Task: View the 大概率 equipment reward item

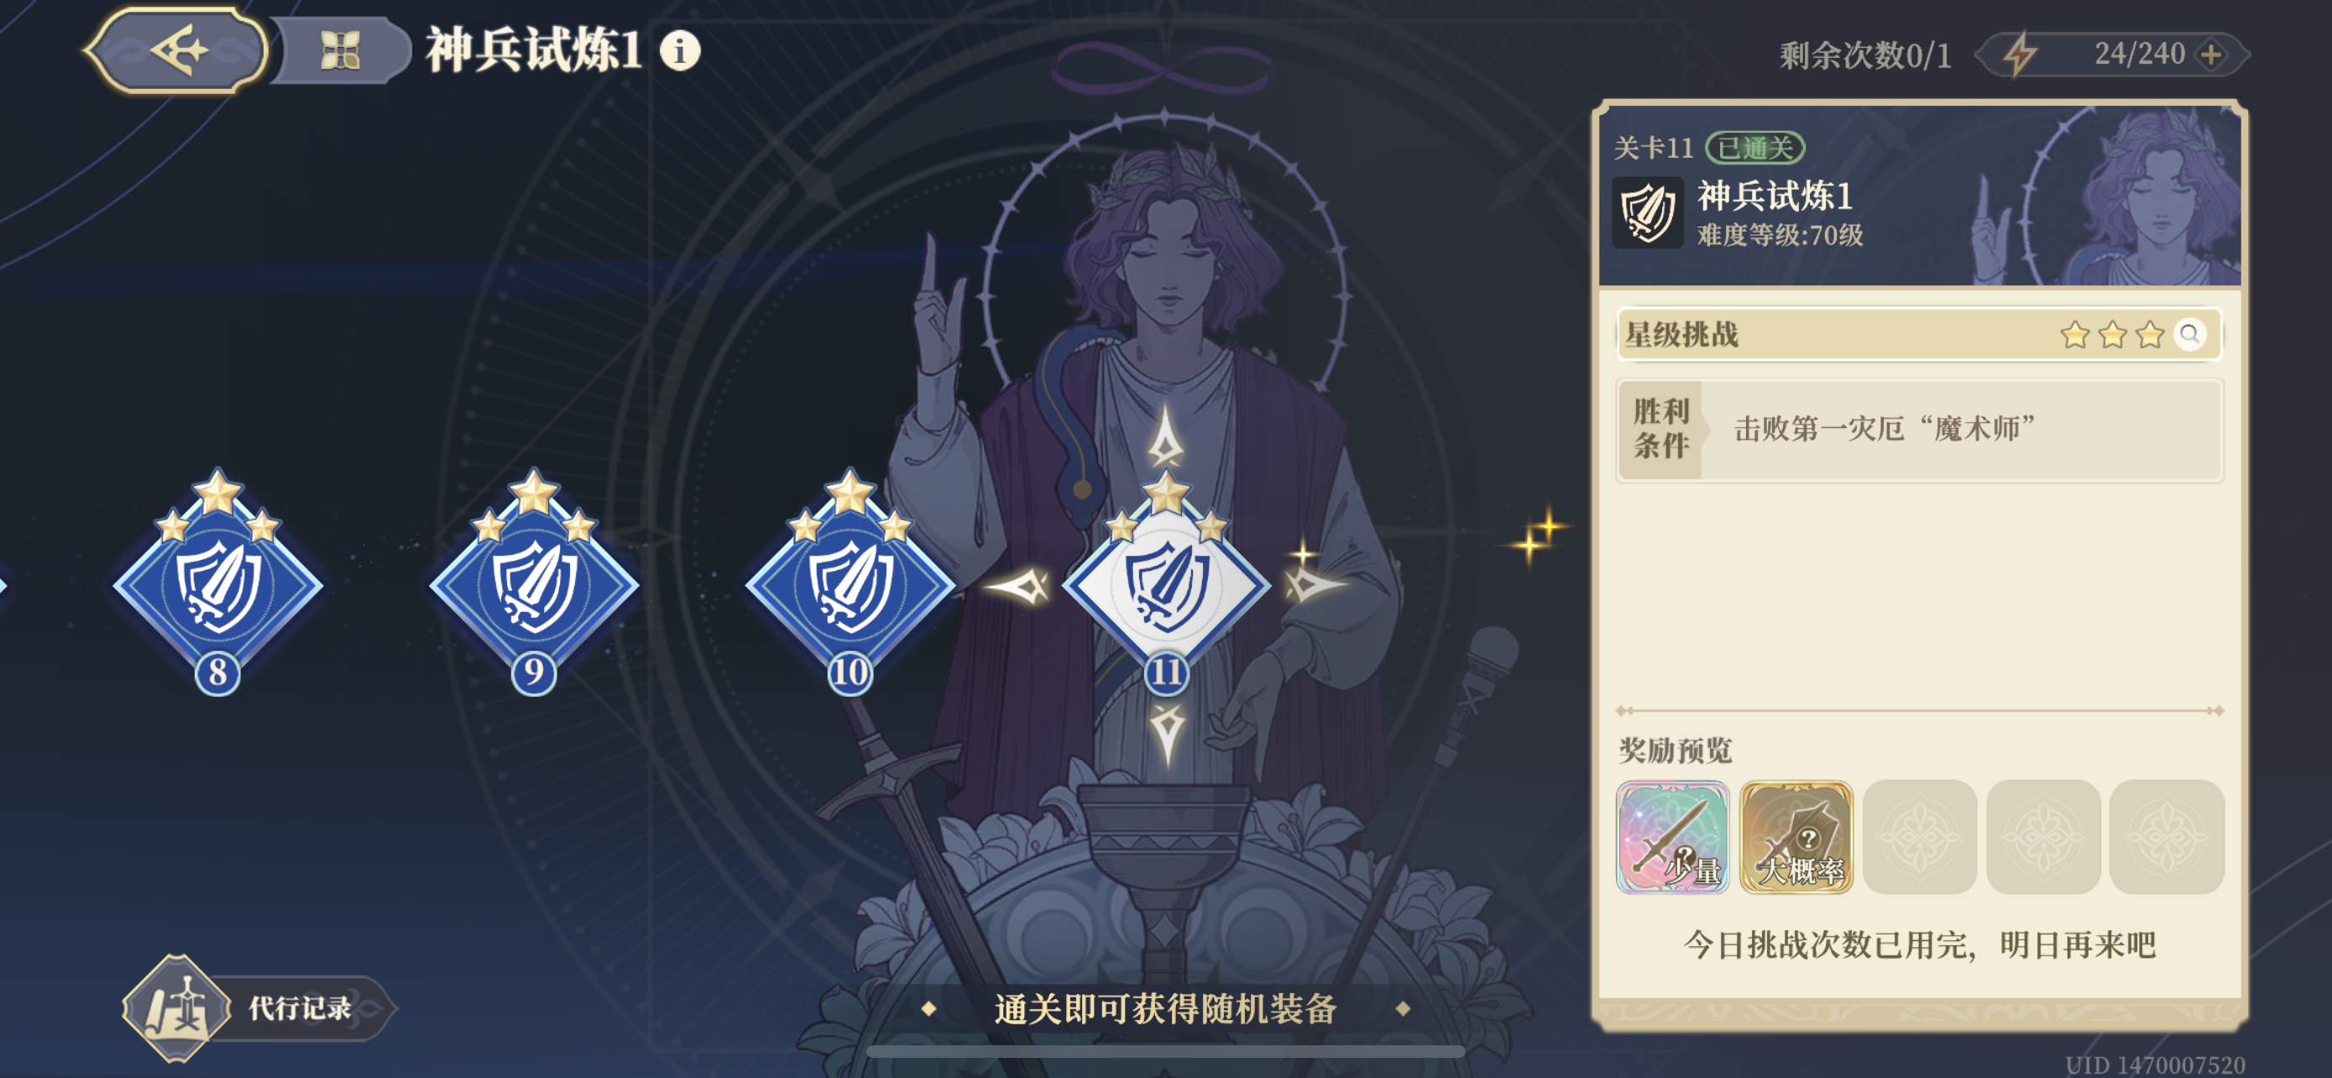Action: click(1796, 836)
